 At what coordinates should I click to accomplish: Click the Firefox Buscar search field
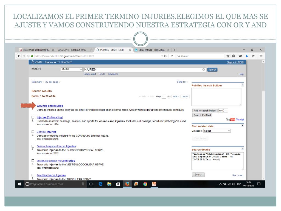(200, 56)
